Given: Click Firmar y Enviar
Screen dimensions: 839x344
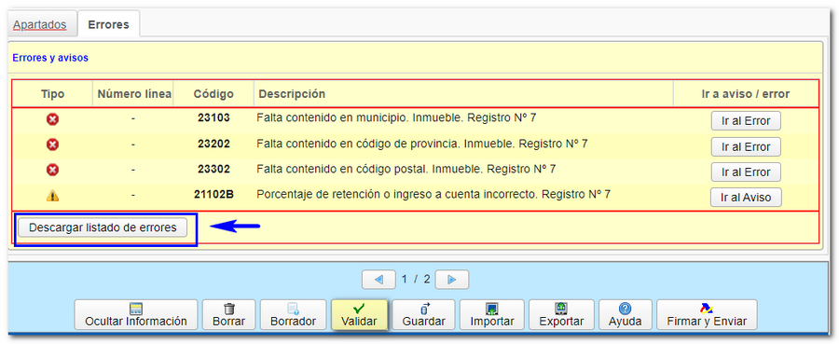Looking at the screenshot, I should [x=707, y=314].
